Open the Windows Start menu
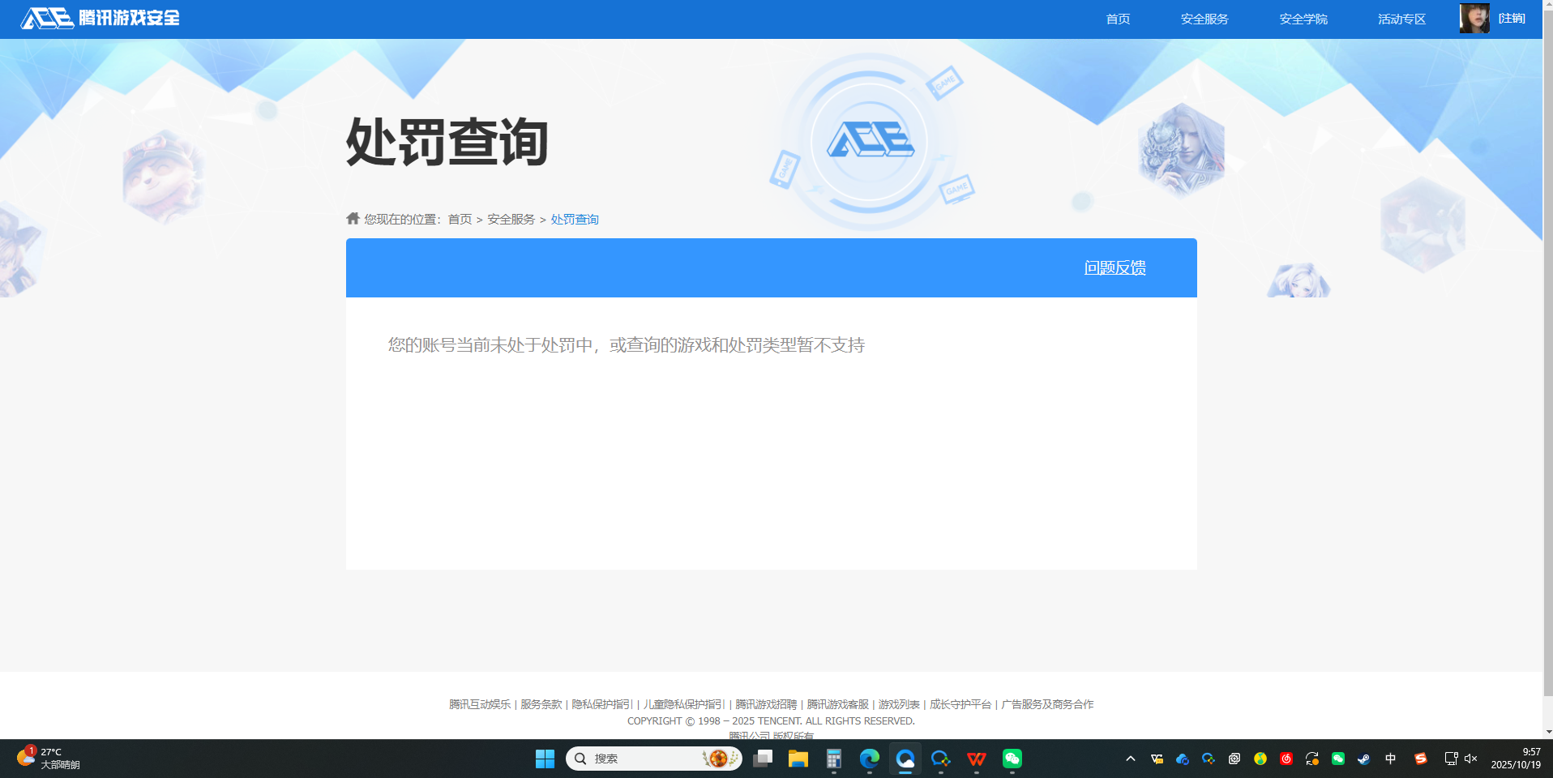This screenshot has width=1553, height=778. 545,759
